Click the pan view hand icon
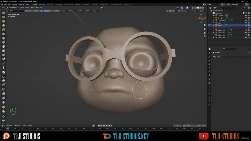The width and height of the screenshot is (251, 141). [204, 29]
